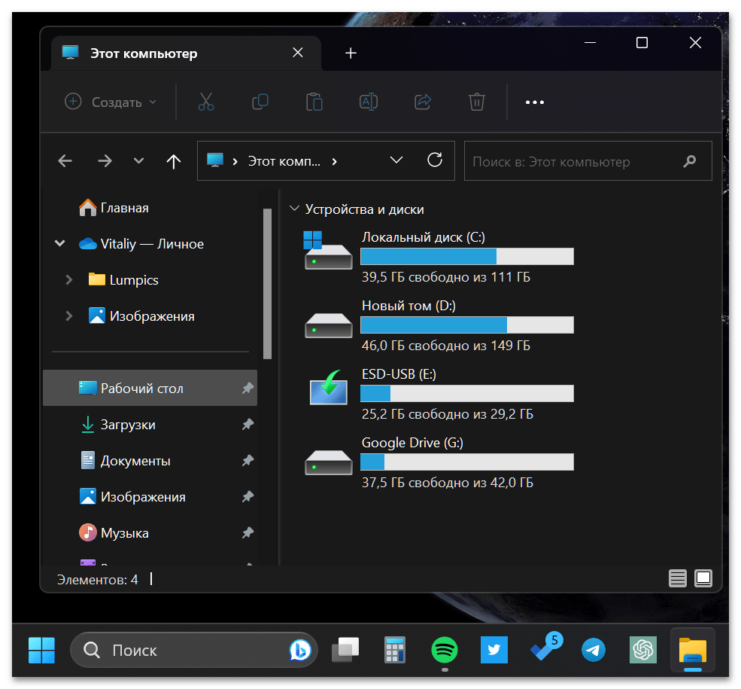The image size is (741, 689).
Task: Click the Cut scissors icon in toolbar
Action: pyautogui.click(x=206, y=102)
